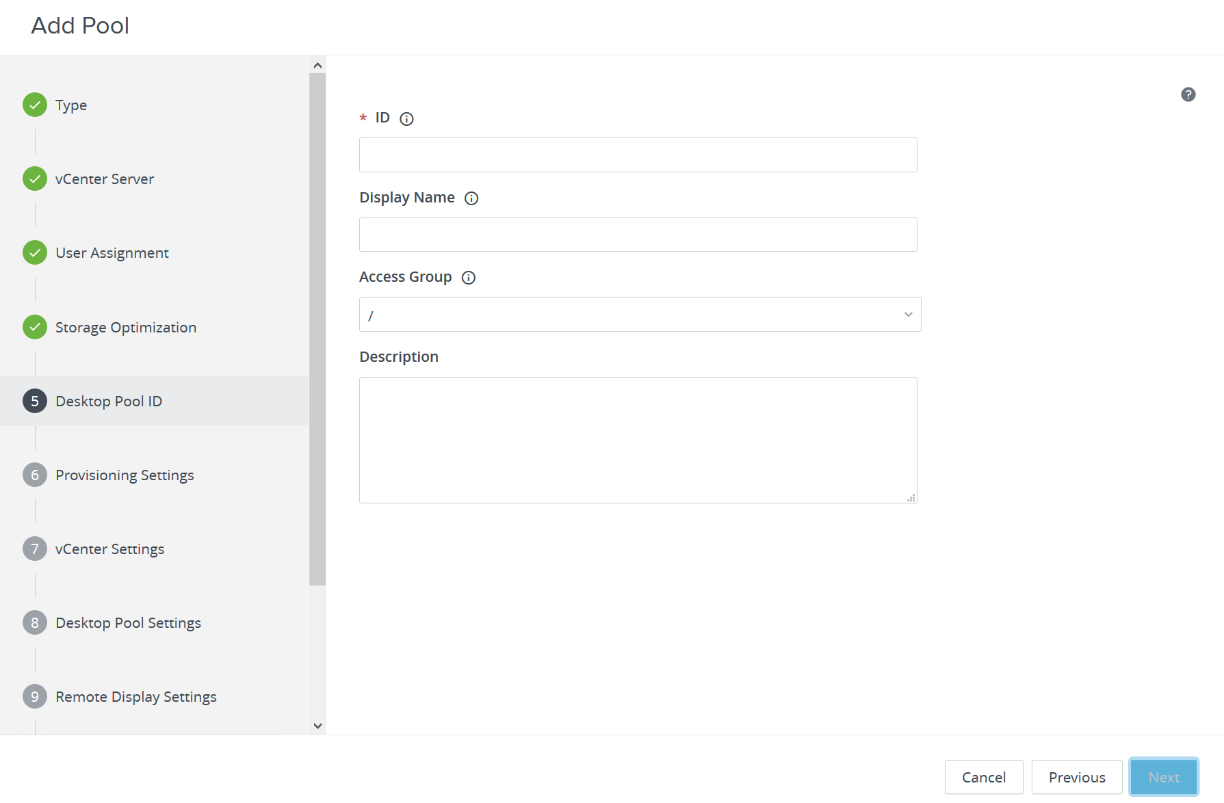The height and width of the screenshot is (803, 1224).
Task: Select the Desktop Pool Settings step
Action: [128, 622]
